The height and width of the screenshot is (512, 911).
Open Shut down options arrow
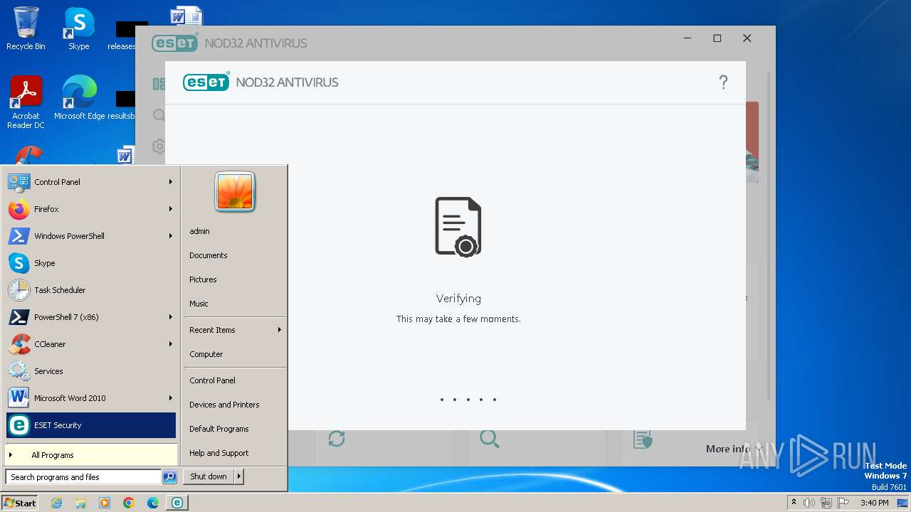(239, 476)
